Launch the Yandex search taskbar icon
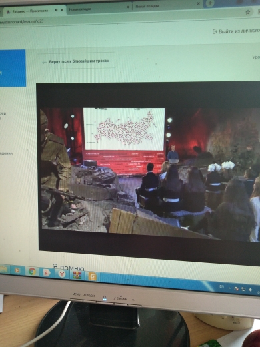This screenshot has width=260, height=347. [x=47, y=272]
